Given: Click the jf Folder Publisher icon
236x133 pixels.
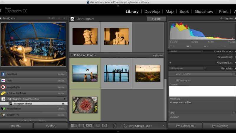Looking at the screenshot, I should click(x=3, y=93).
